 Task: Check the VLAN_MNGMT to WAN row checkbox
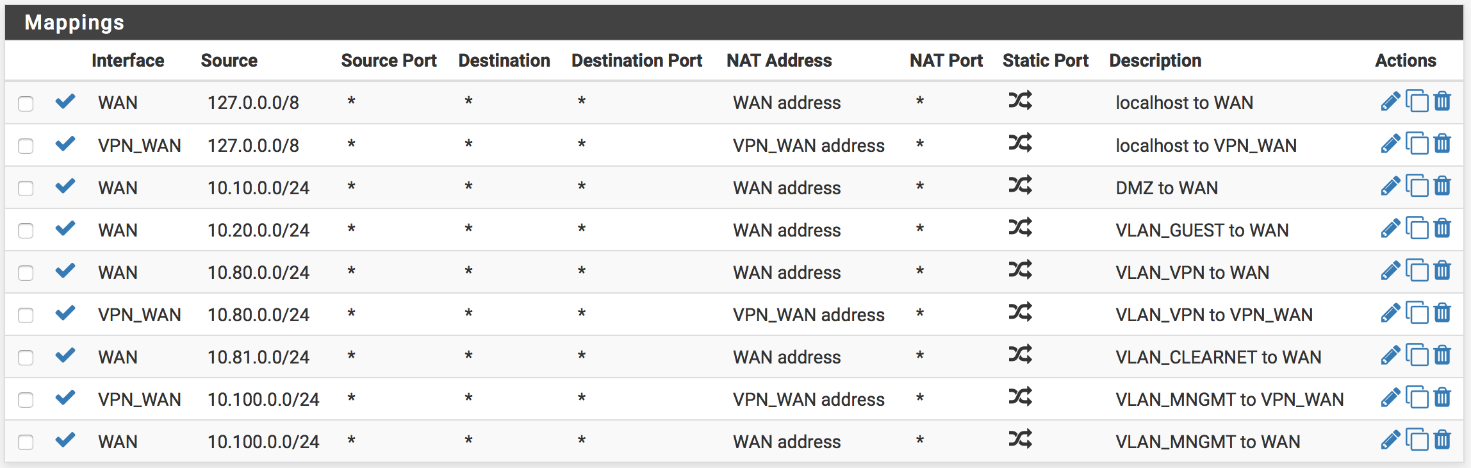click(26, 442)
